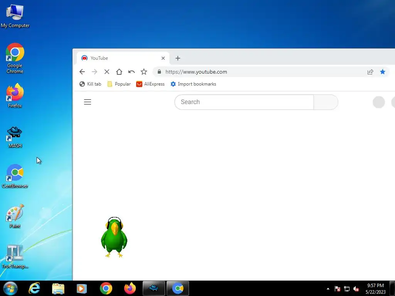The width and height of the screenshot is (395, 296).
Task: Open CentBrowser desktop shortcut
Action: coord(15,176)
